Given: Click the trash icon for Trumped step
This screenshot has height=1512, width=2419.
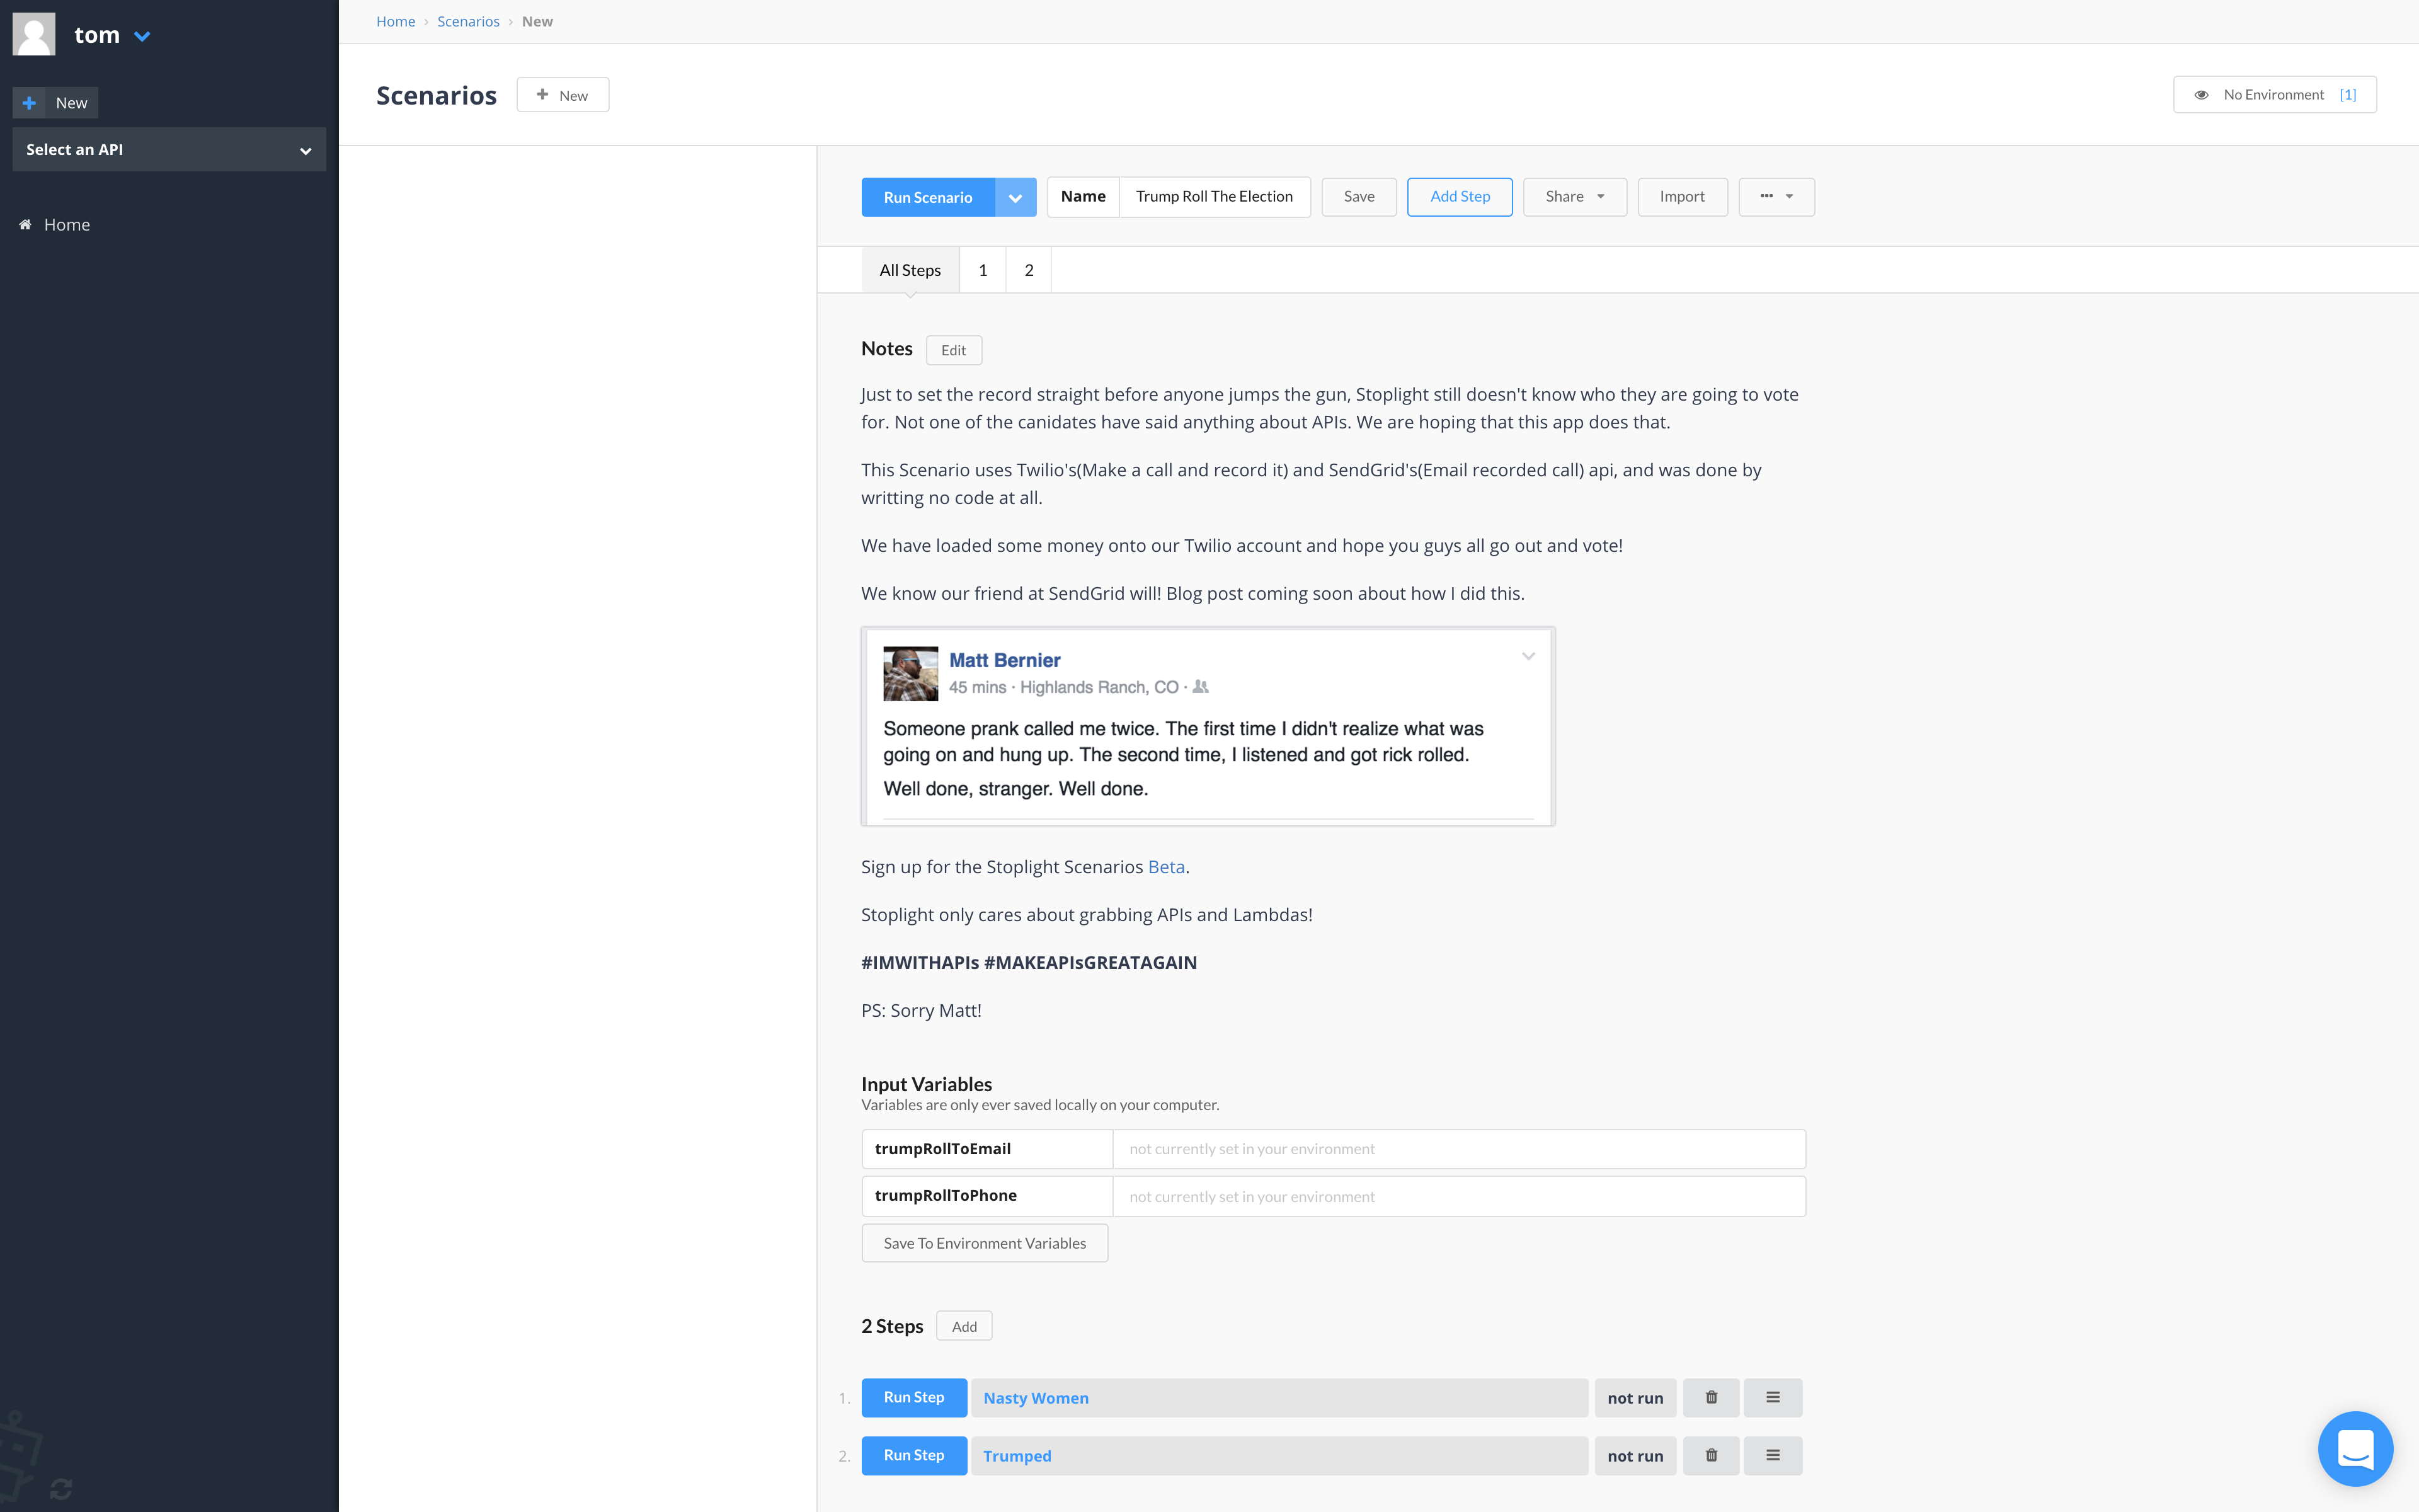Looking at the screenshot, I should pyautogui.click(x=1710, y=1455).
